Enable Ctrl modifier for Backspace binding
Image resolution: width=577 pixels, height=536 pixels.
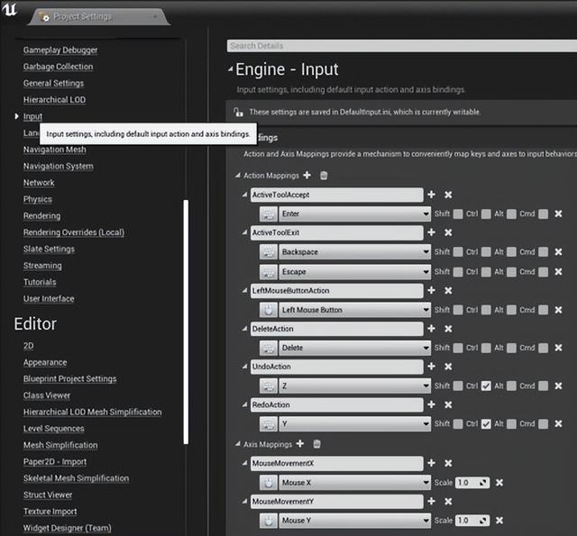tap(486, 252)
